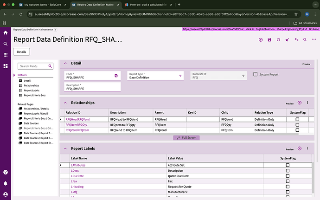Click the magnifier in Search Fields box
This screenshot has height=200, width=320.
pyautogui.click(x=50, y=66)
